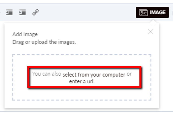The image size is (173, 114).
Task: Click the cut-off icon left of the outdent icon
Action: coord(0,12)
